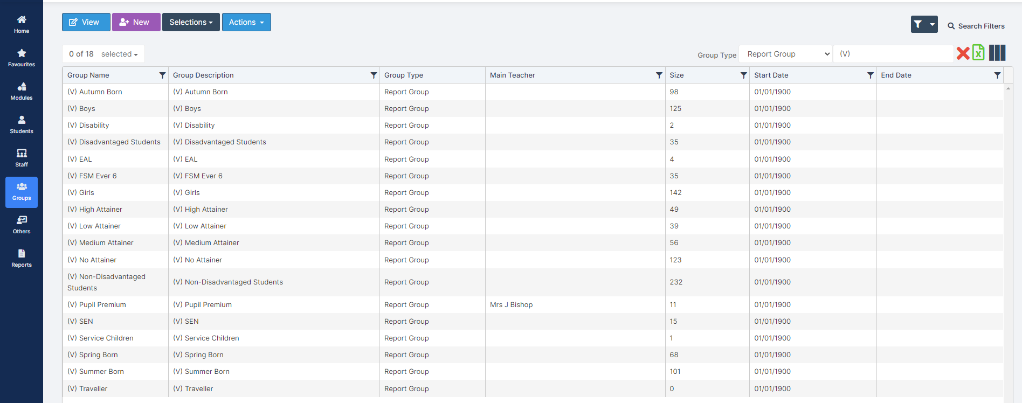The height and width of the screenshot is (403, 1022).
Task: Filter the Group Name column
Action: pos(162,75)
